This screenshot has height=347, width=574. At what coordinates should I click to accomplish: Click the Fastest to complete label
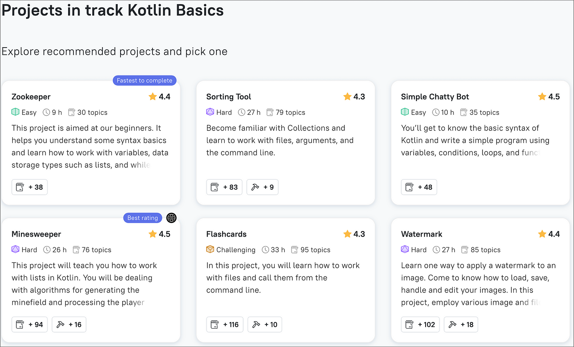pos(144,80)
